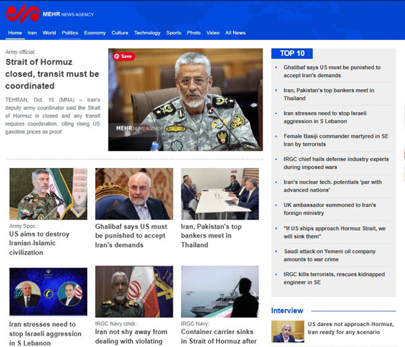This screenshot has width=405, height=347.
Task: Open card headline 'Iran stresses need to stop Israeli aggression'
Action: [45, 333]
